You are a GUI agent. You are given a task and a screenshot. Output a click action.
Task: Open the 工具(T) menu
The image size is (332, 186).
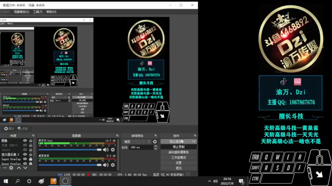click(x=38, y=12)
